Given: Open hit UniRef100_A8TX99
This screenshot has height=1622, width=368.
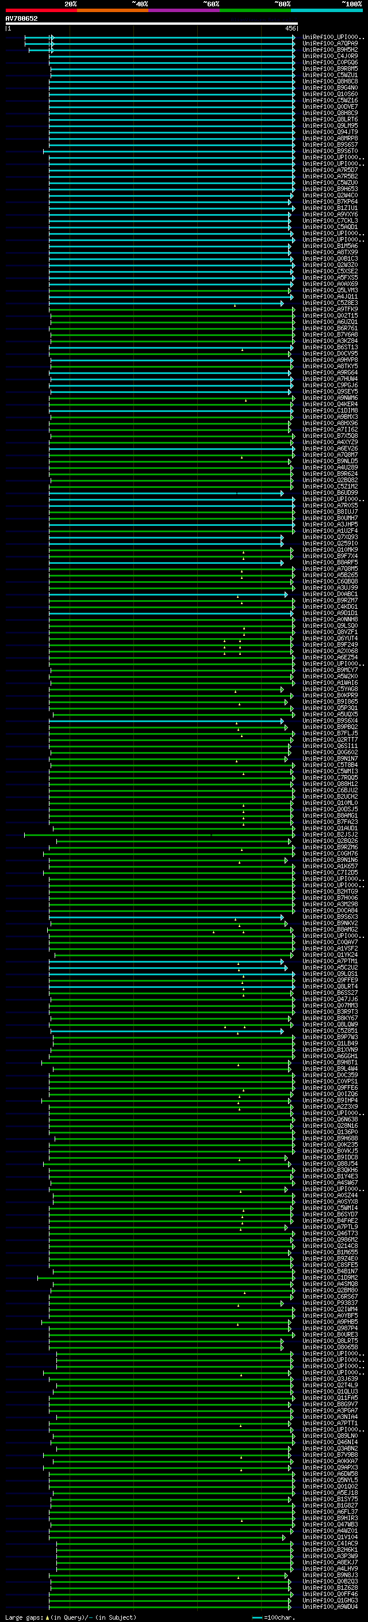Looking at the screenshot, I should [x=330, y=253].
